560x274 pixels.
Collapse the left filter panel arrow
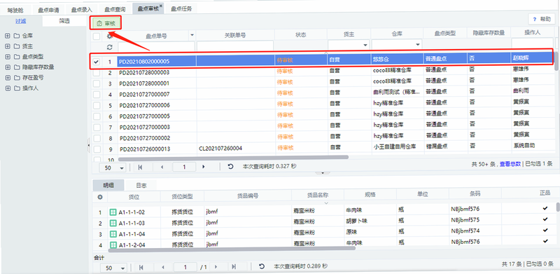tap(89, 145)
